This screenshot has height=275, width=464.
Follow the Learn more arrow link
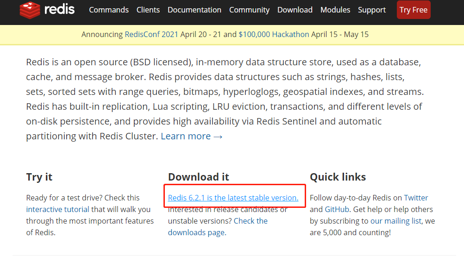(192, 136)
